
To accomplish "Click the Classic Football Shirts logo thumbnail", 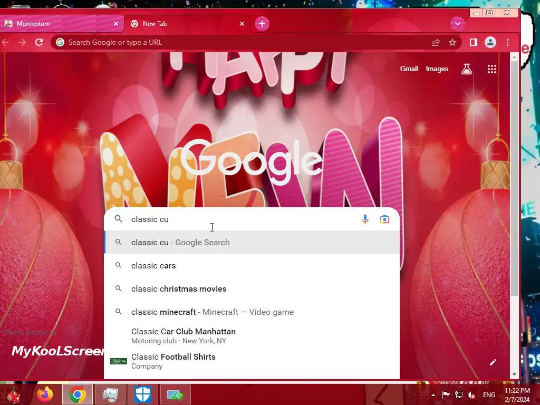I will pyautogui.click(x=119, y=361).
